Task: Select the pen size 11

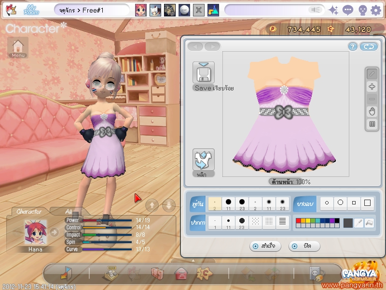Action: tap(228, 223)
